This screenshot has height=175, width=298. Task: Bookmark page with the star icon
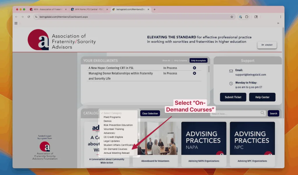[232, 17]
